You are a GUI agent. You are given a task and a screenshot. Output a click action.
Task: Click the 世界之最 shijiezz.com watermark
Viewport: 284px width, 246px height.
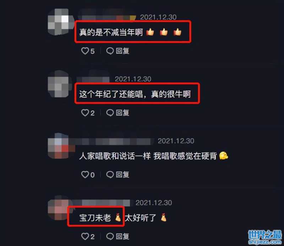[265, 237]
